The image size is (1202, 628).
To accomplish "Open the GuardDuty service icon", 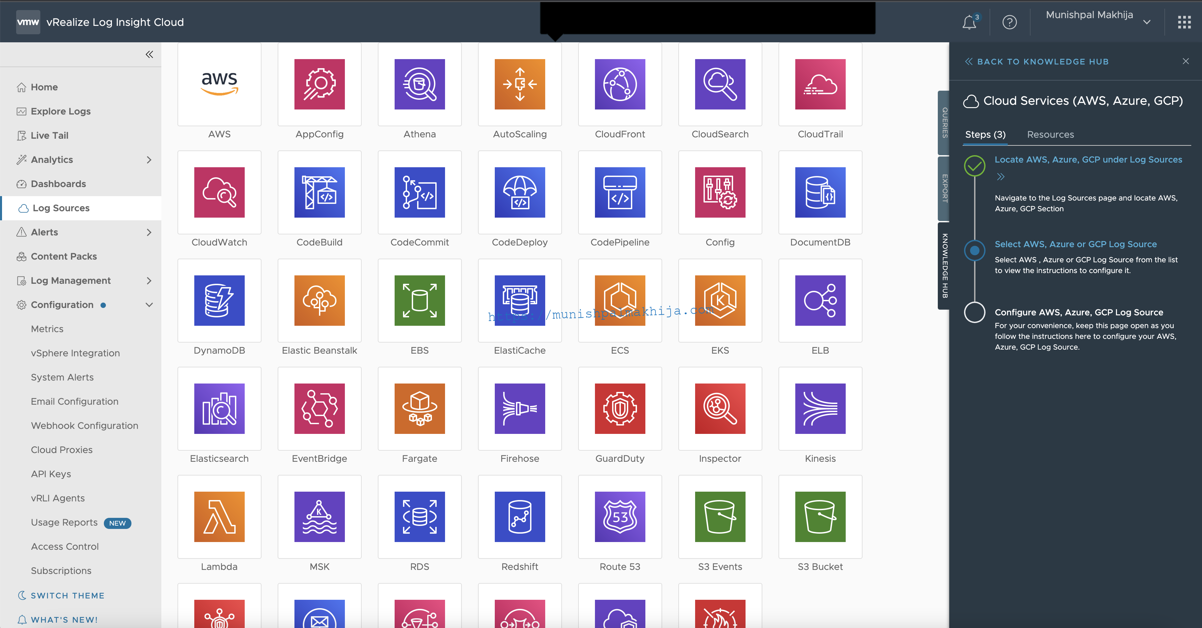I will coord(620,409).
